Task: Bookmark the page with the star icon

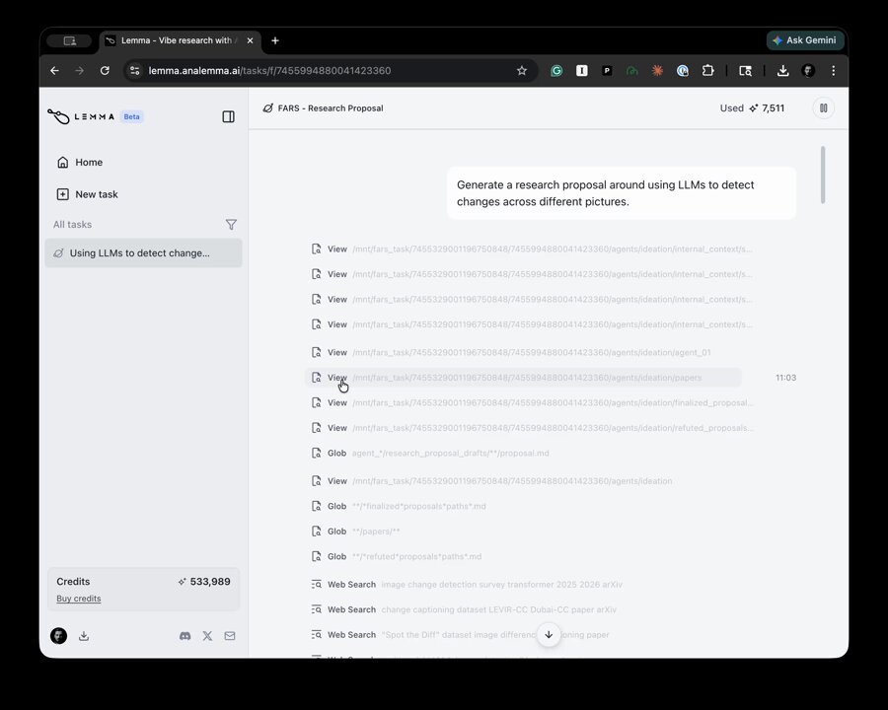Action: pos(522,71)
